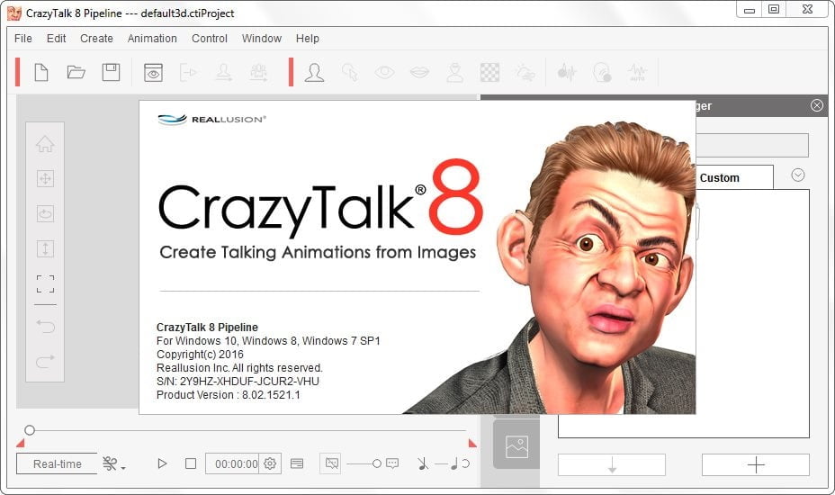835x495 pixels.
Task: Click the down-arrow apply button
Action: (x=612, y=464)
